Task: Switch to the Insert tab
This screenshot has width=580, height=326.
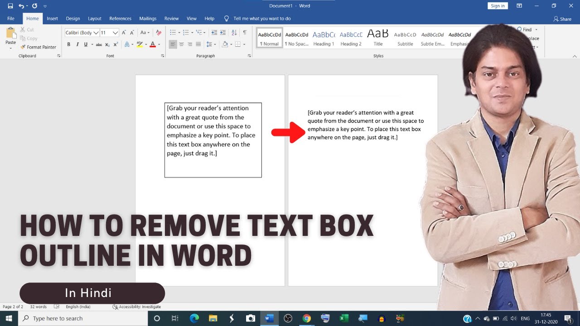Action: point(52,19)
